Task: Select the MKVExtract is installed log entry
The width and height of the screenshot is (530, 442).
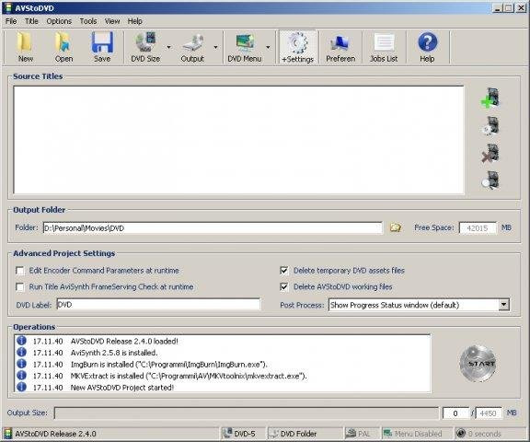Action: [223, 376]
